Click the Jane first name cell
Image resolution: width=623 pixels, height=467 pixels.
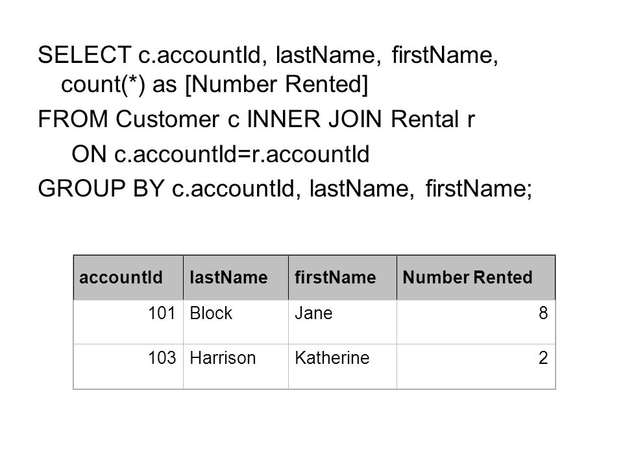[343, 322]
